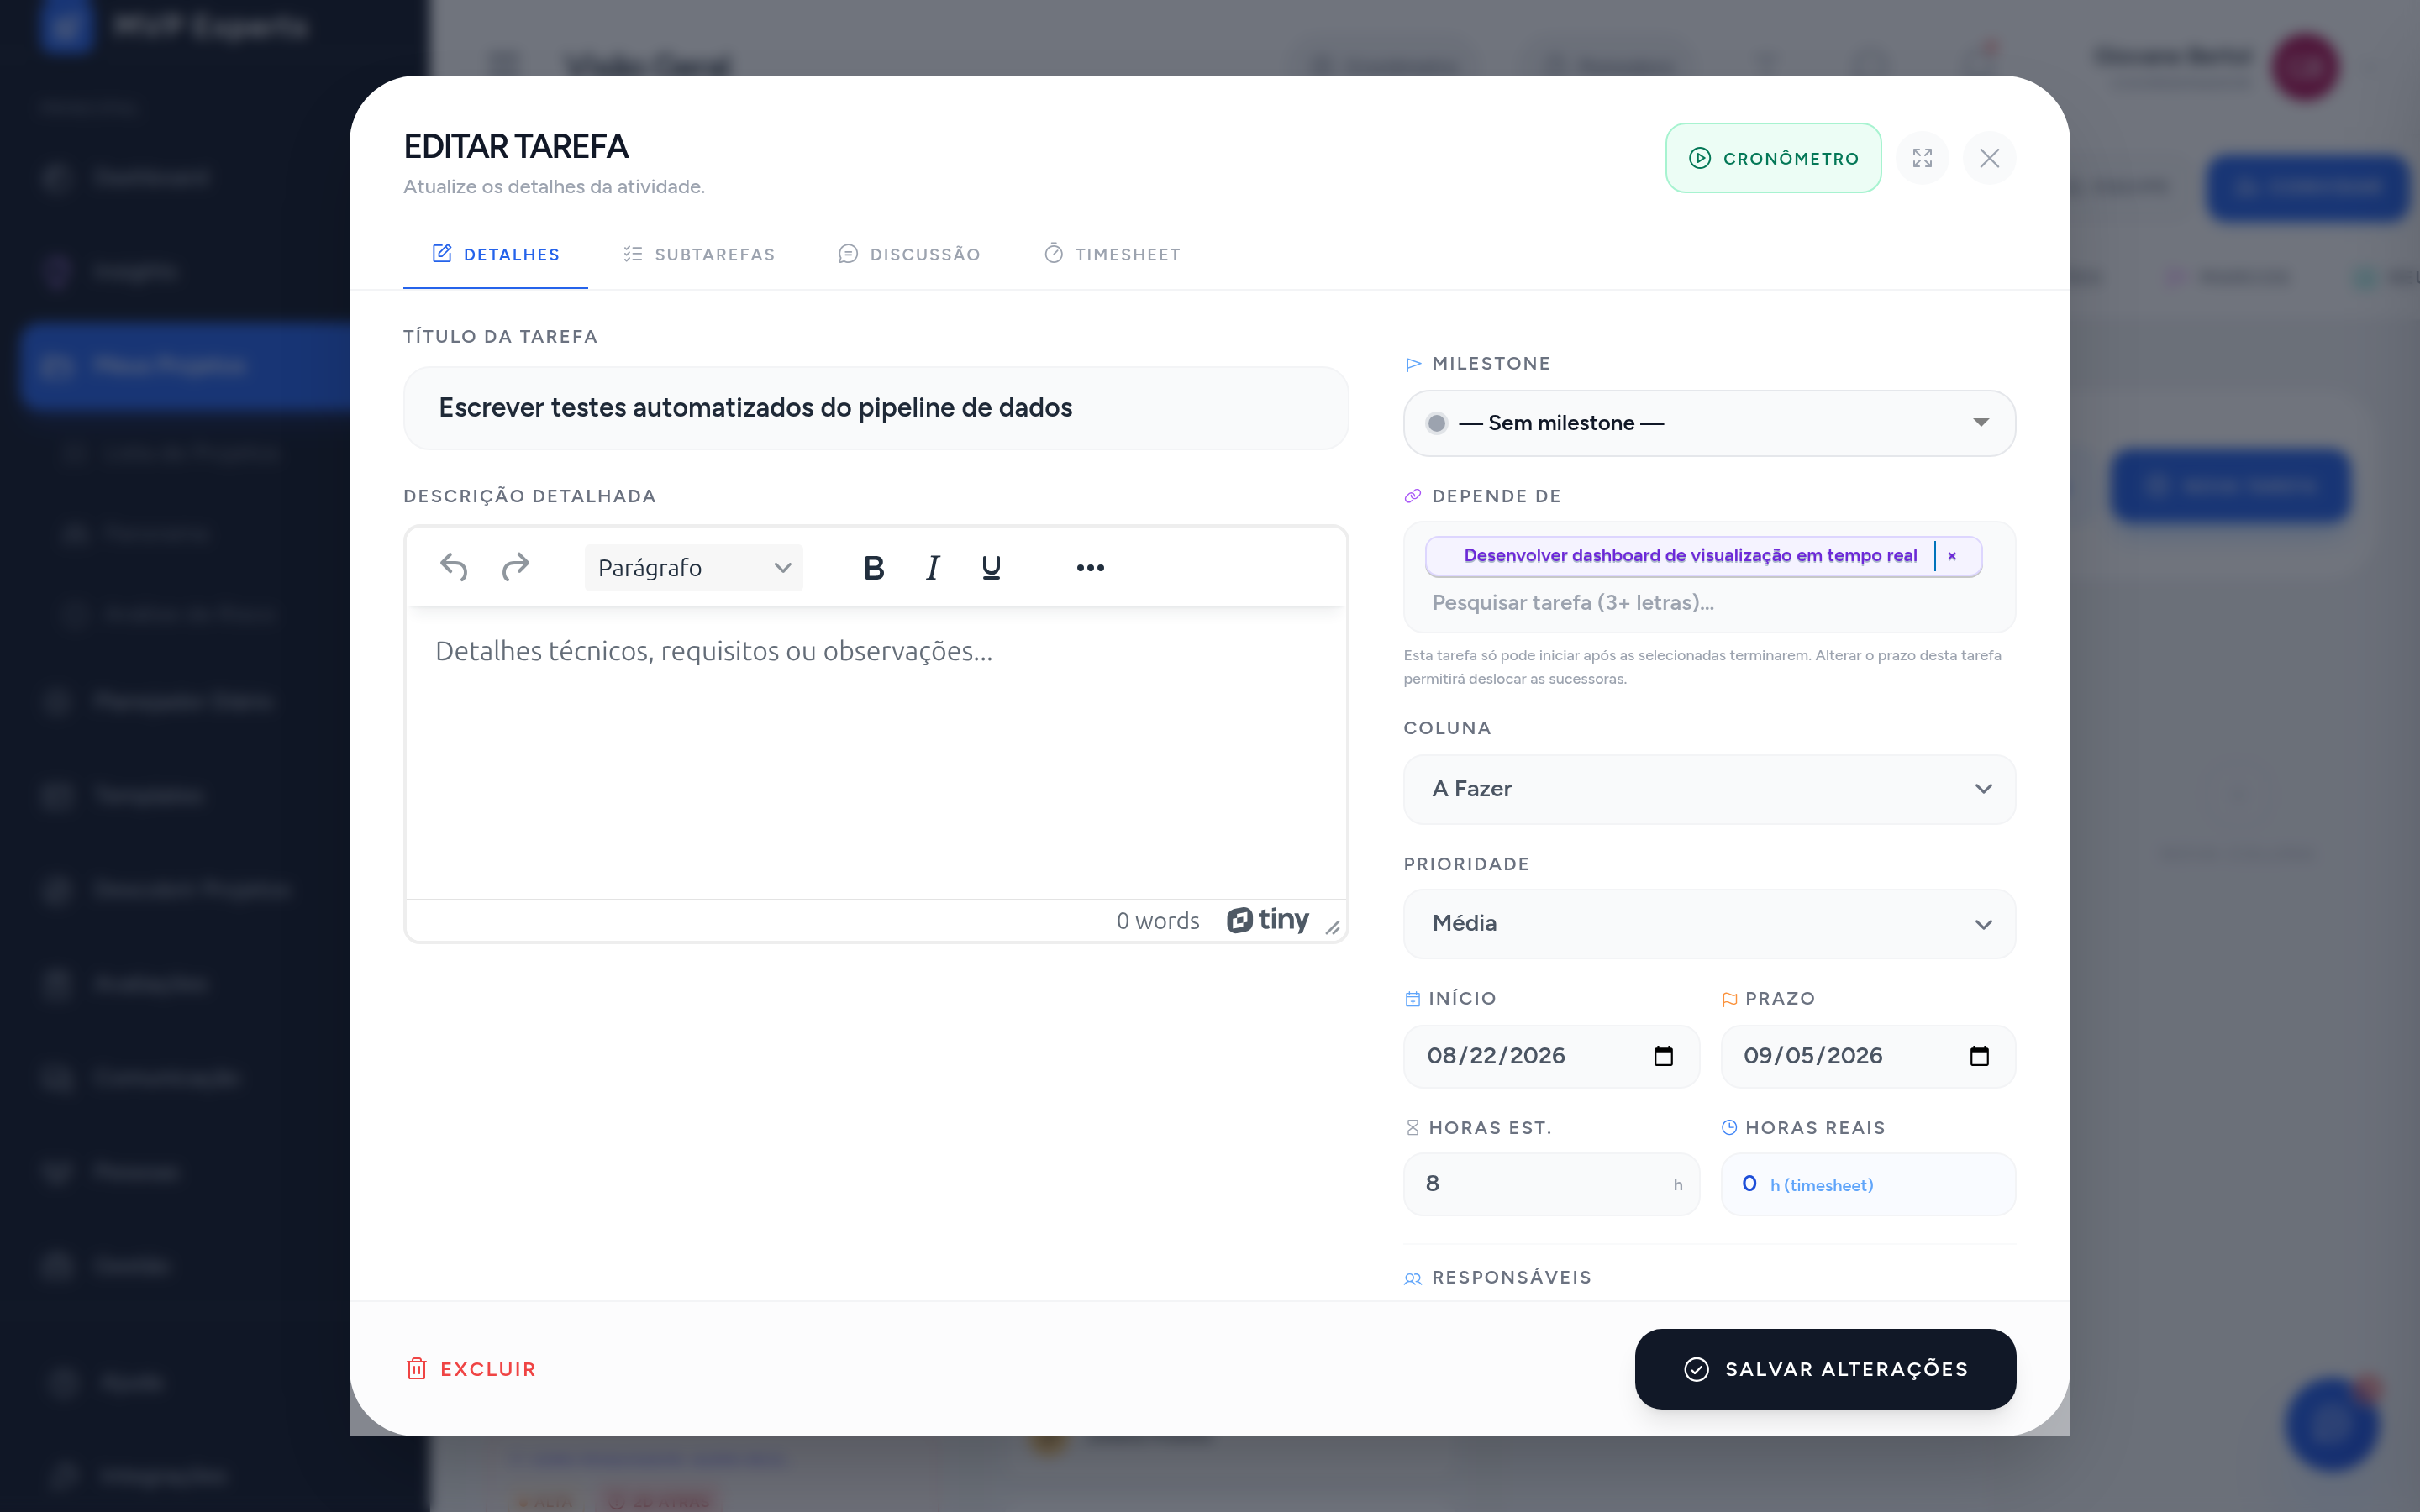Open the Tiny editor logo link
Image resolution: width=2420 pixels, height=1512 pixels.
tap(1267, 920)
